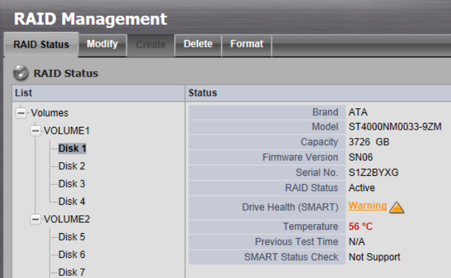
Task: Click the serial number value S1Z2BYXG
Action: click(373, 172)
